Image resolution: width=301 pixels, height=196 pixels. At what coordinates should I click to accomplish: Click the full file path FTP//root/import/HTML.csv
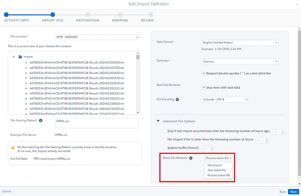point(52,159)
